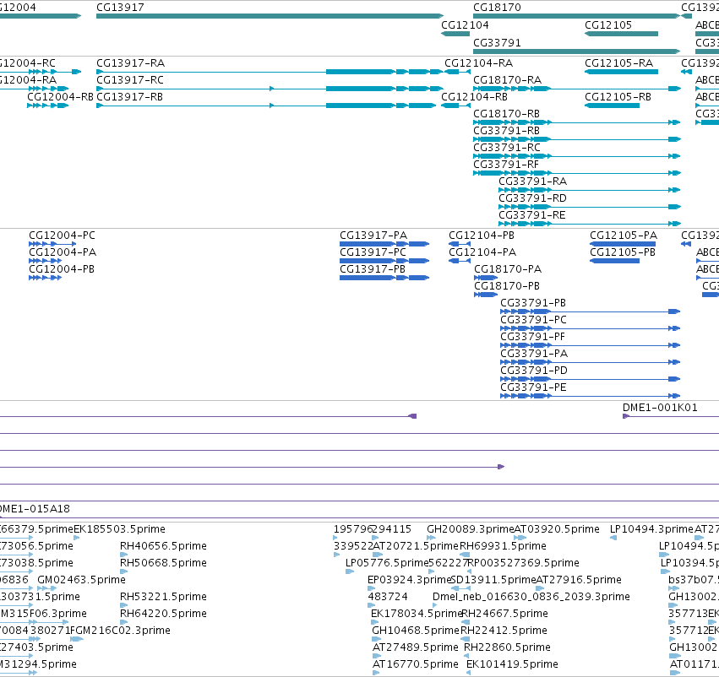Click EST label EK101419.5prime

coord(512,665)
